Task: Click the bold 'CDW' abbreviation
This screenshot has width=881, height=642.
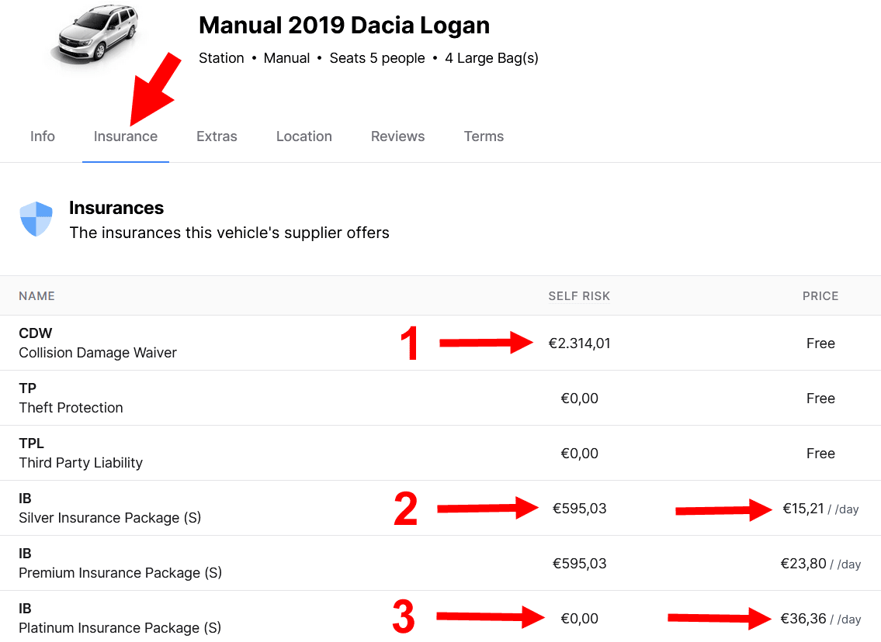Action: click(x=36, y=333)
